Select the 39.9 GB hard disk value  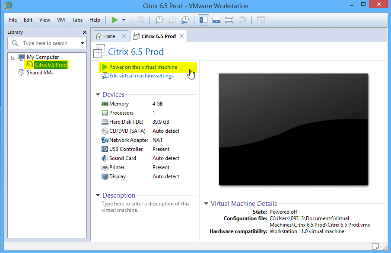click(x=161, y=122)
